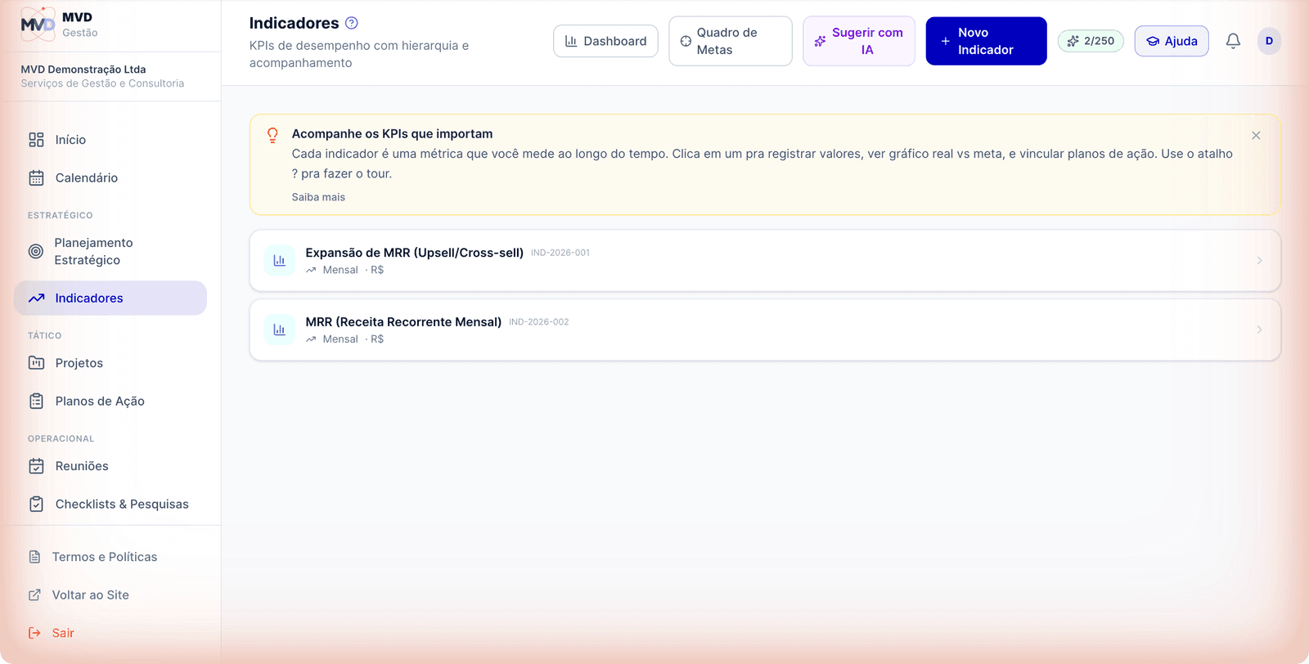Click the Voltar ao Site external-link icon
This screenshot has height=664, width=1309.
(x=34, y=595)
